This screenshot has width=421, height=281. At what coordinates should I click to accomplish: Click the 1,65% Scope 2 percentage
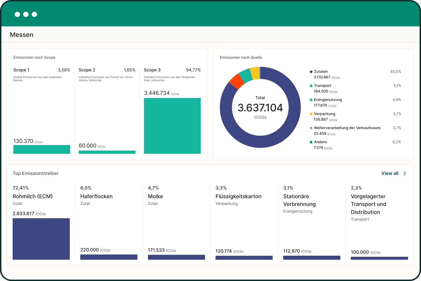129,70
